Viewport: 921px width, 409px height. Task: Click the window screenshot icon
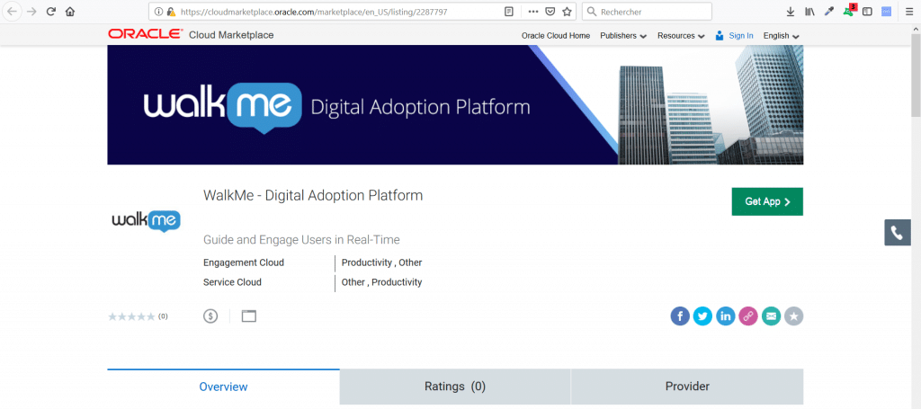pos(249,316)
